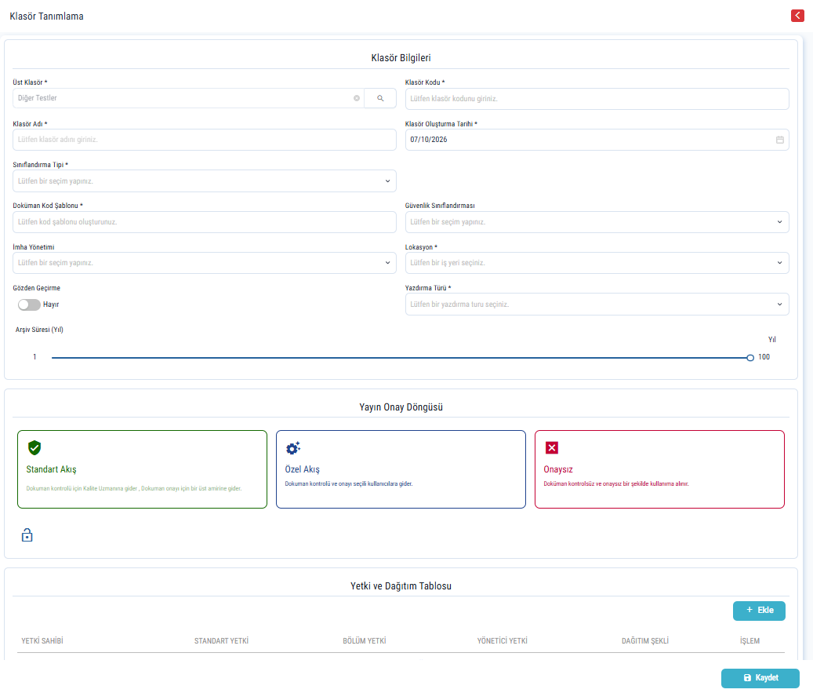Click the search icon in Üst Klasör field
Screen dimensions: 813x693
(x=380, y=98)
